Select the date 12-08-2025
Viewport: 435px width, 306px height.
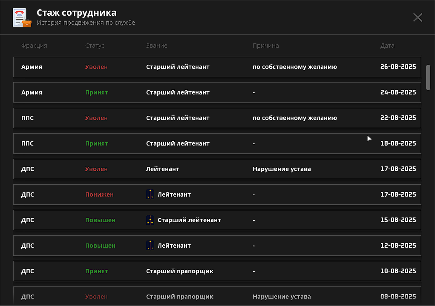(x=398, y=245)
